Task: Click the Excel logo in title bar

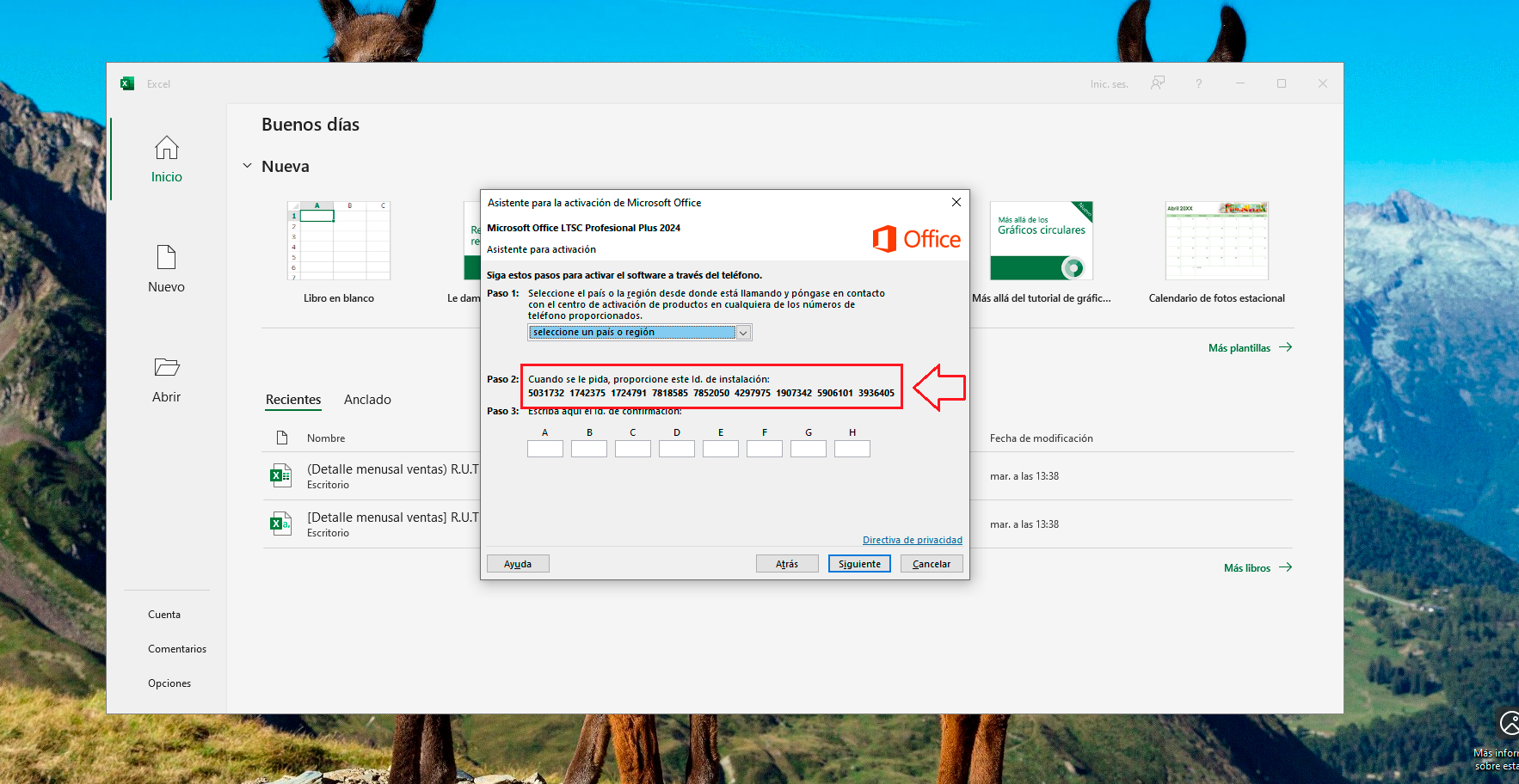Action: pos(127,83)
